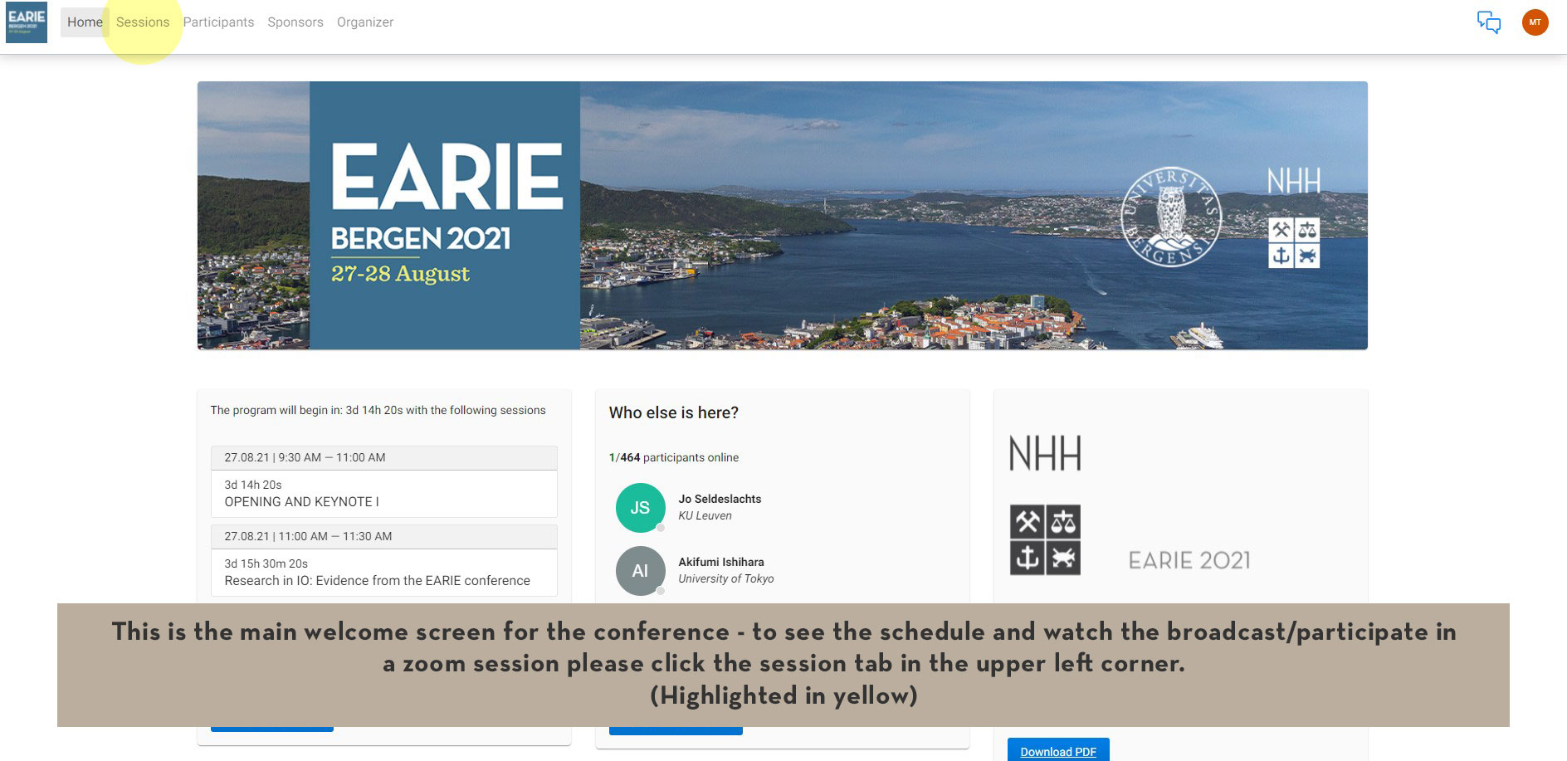Click the EARIE logo in the top-left corner
1567x761 pixels.
coord(27,22)
